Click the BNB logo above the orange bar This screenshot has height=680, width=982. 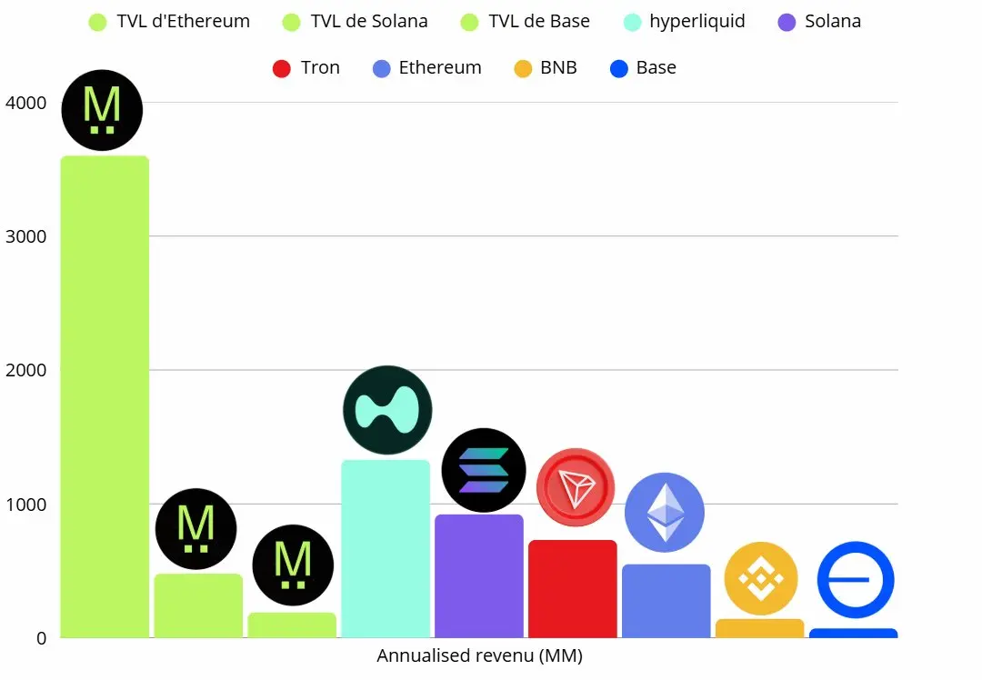761,578
